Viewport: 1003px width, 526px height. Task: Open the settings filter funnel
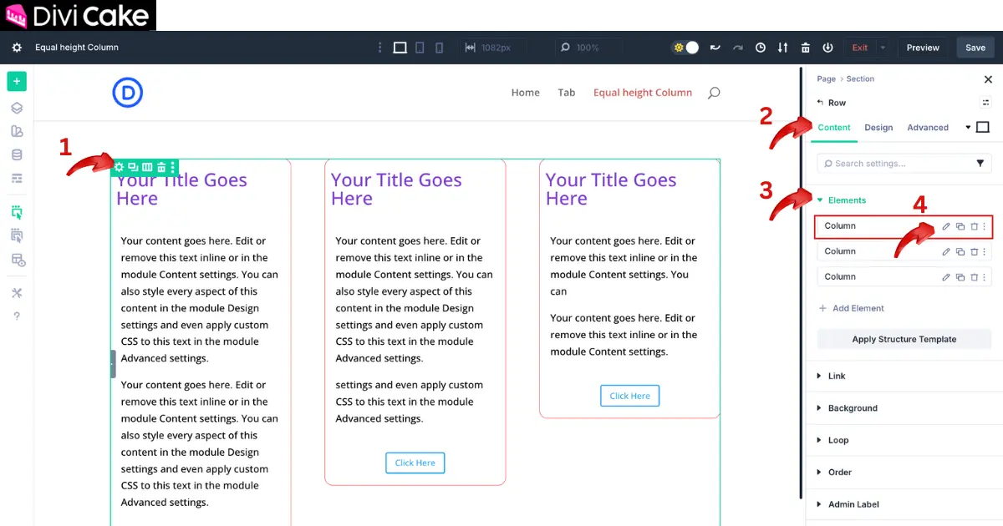point(980,164)
